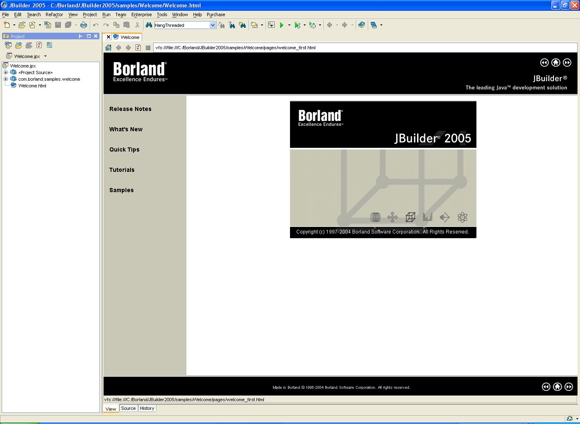The height and width of the screenshot is (424, 580).
Task: Click the green Run Project icon
Action: click(x=282, y=25)
